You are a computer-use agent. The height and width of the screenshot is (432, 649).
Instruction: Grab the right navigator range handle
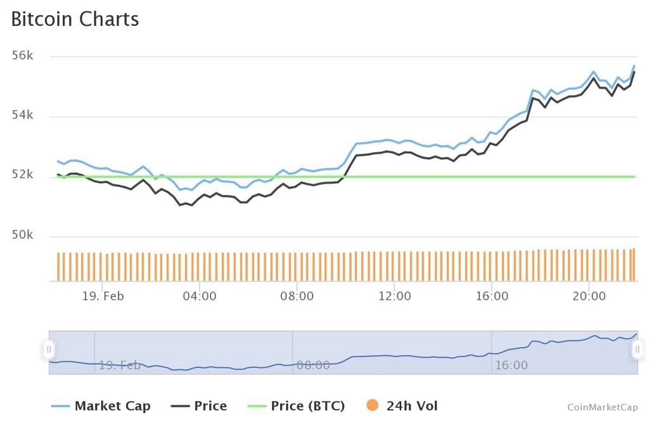pyautogui.click(x=638, y=350)
